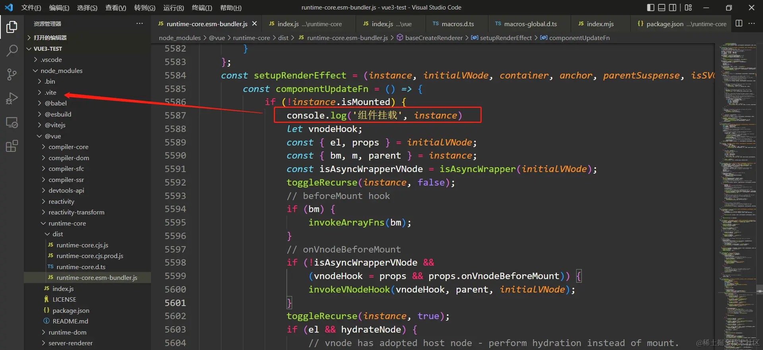Click line number 5601 in gutter
Screen dimensions: 763x350
coord(175,302)
